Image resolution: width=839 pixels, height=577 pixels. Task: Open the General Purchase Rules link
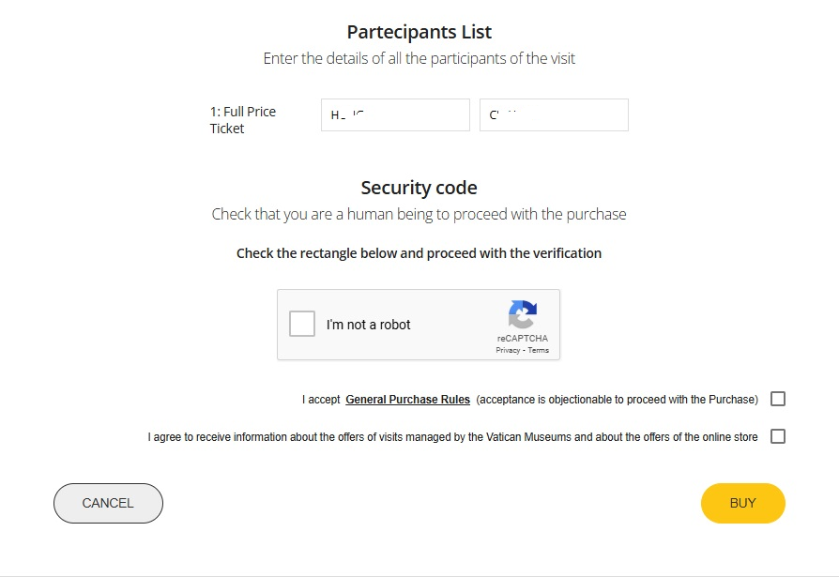[407, 400]
